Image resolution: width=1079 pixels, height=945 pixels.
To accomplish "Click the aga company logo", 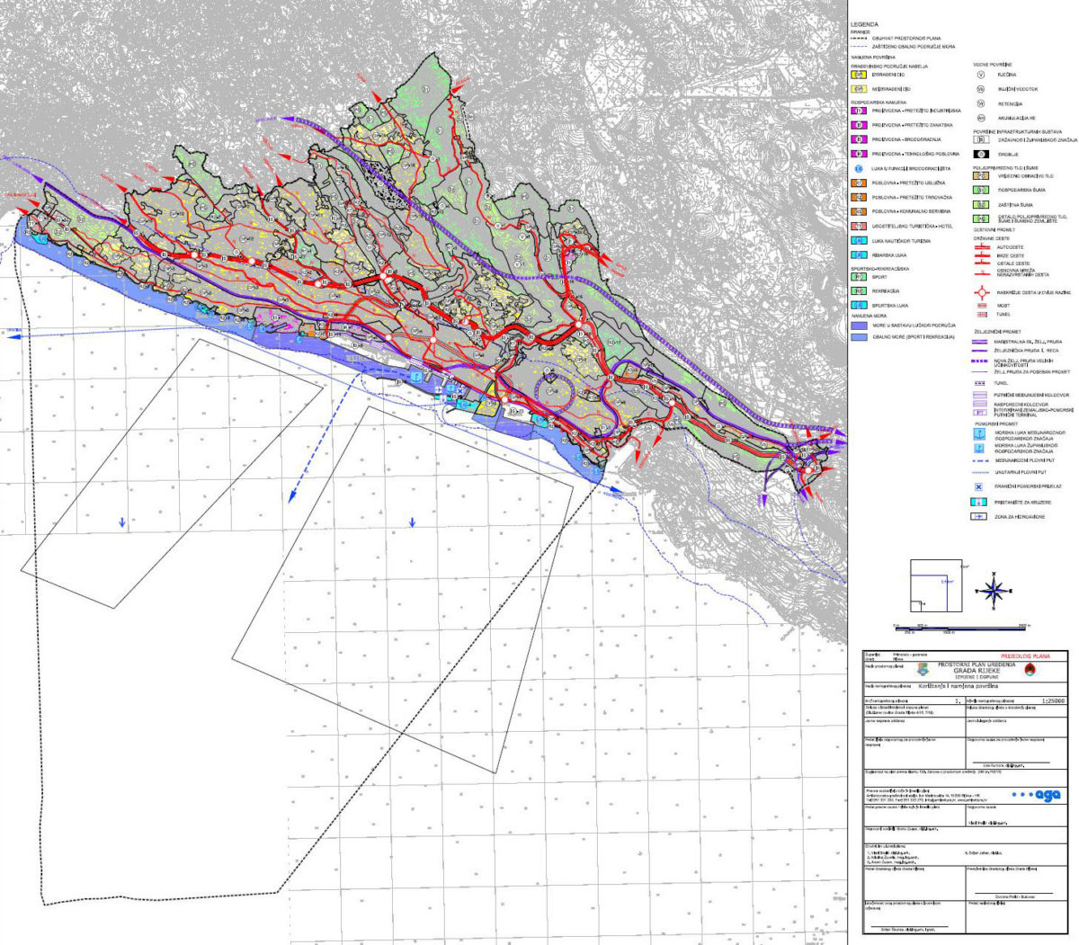I will point(1037,795).
